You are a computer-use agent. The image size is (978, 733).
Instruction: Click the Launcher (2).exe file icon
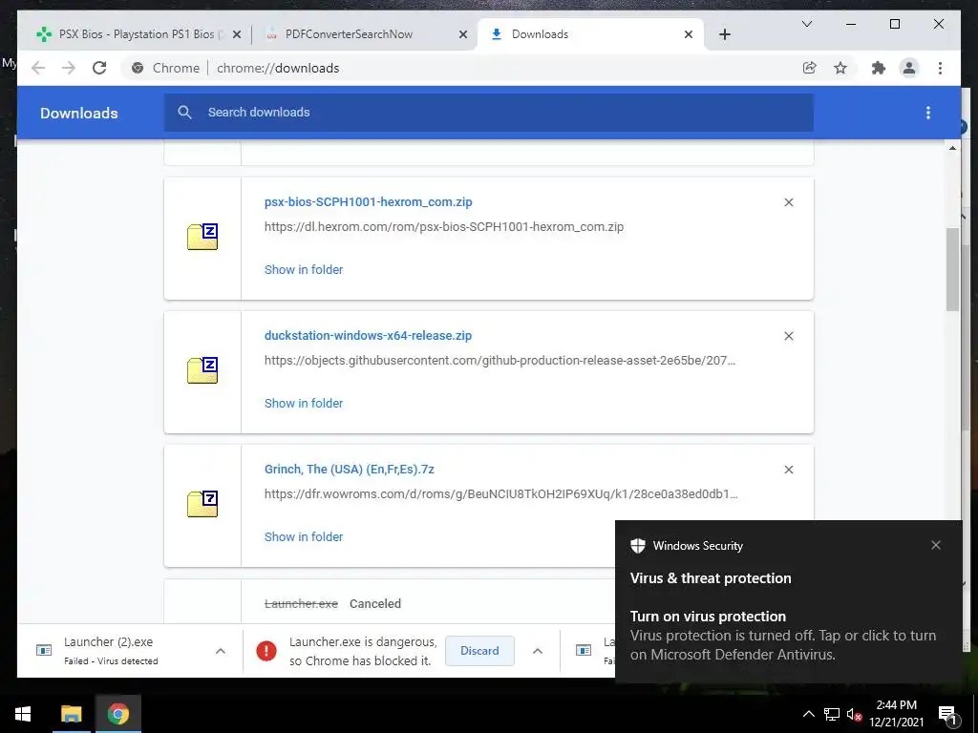click(x=44, y=651)
